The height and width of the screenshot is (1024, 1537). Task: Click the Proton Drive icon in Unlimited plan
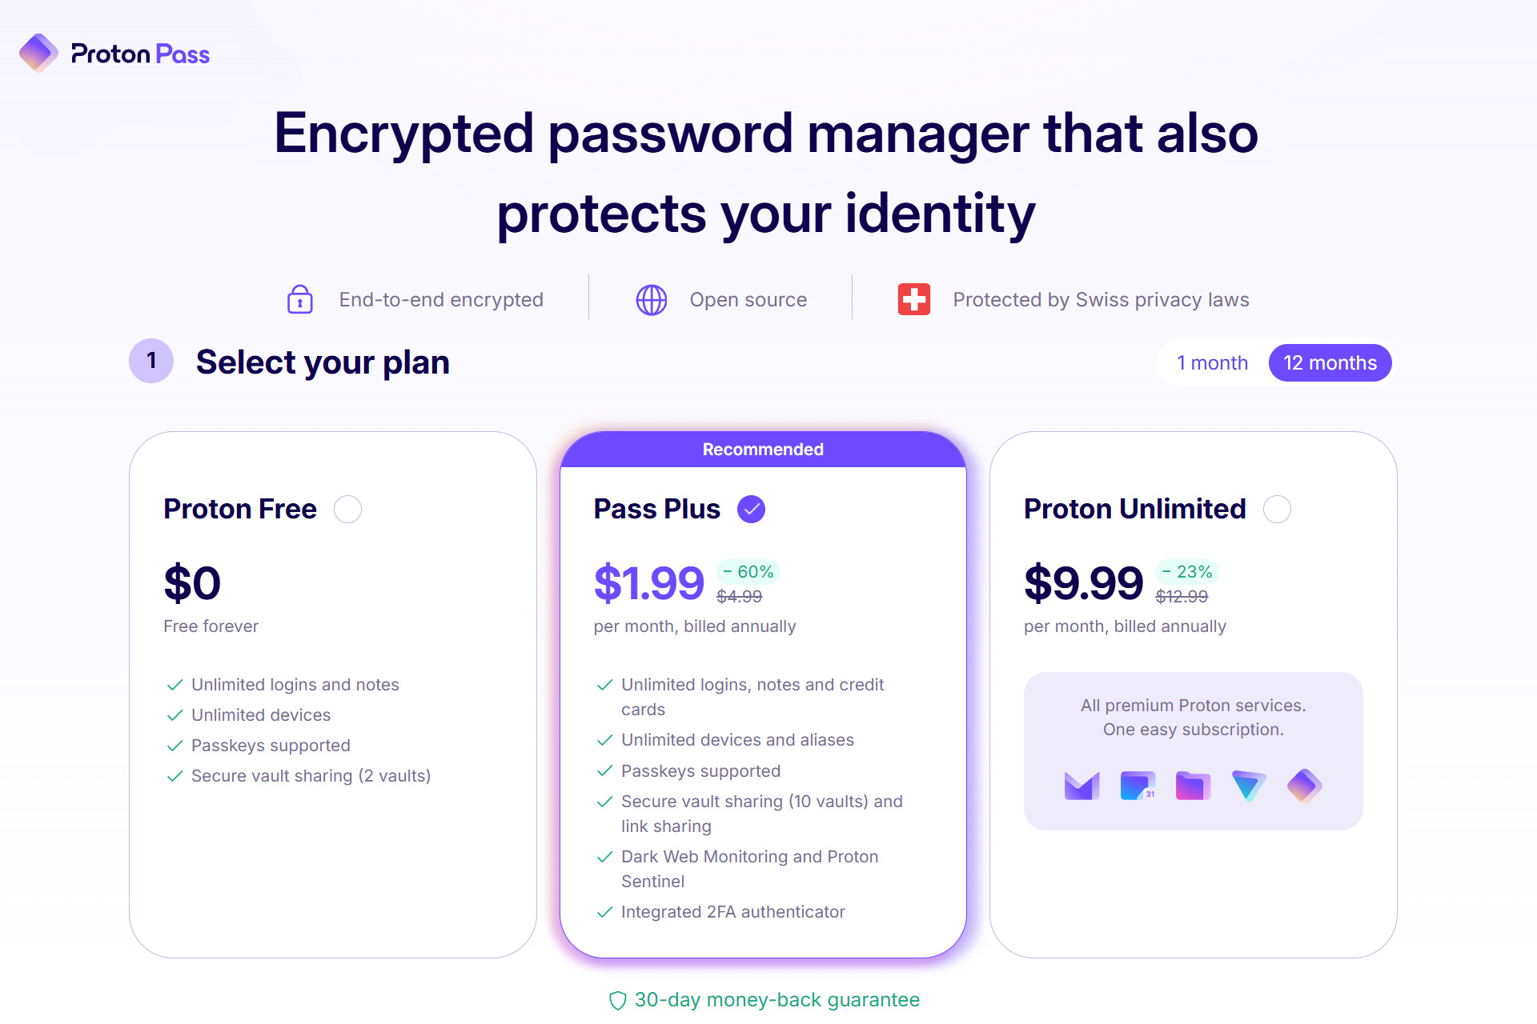pyautogui.click(x=1192, y=786)
